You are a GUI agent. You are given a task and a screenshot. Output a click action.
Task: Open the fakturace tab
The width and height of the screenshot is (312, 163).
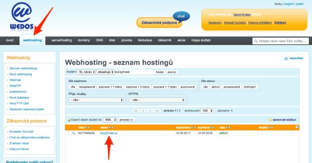[145, 40]
